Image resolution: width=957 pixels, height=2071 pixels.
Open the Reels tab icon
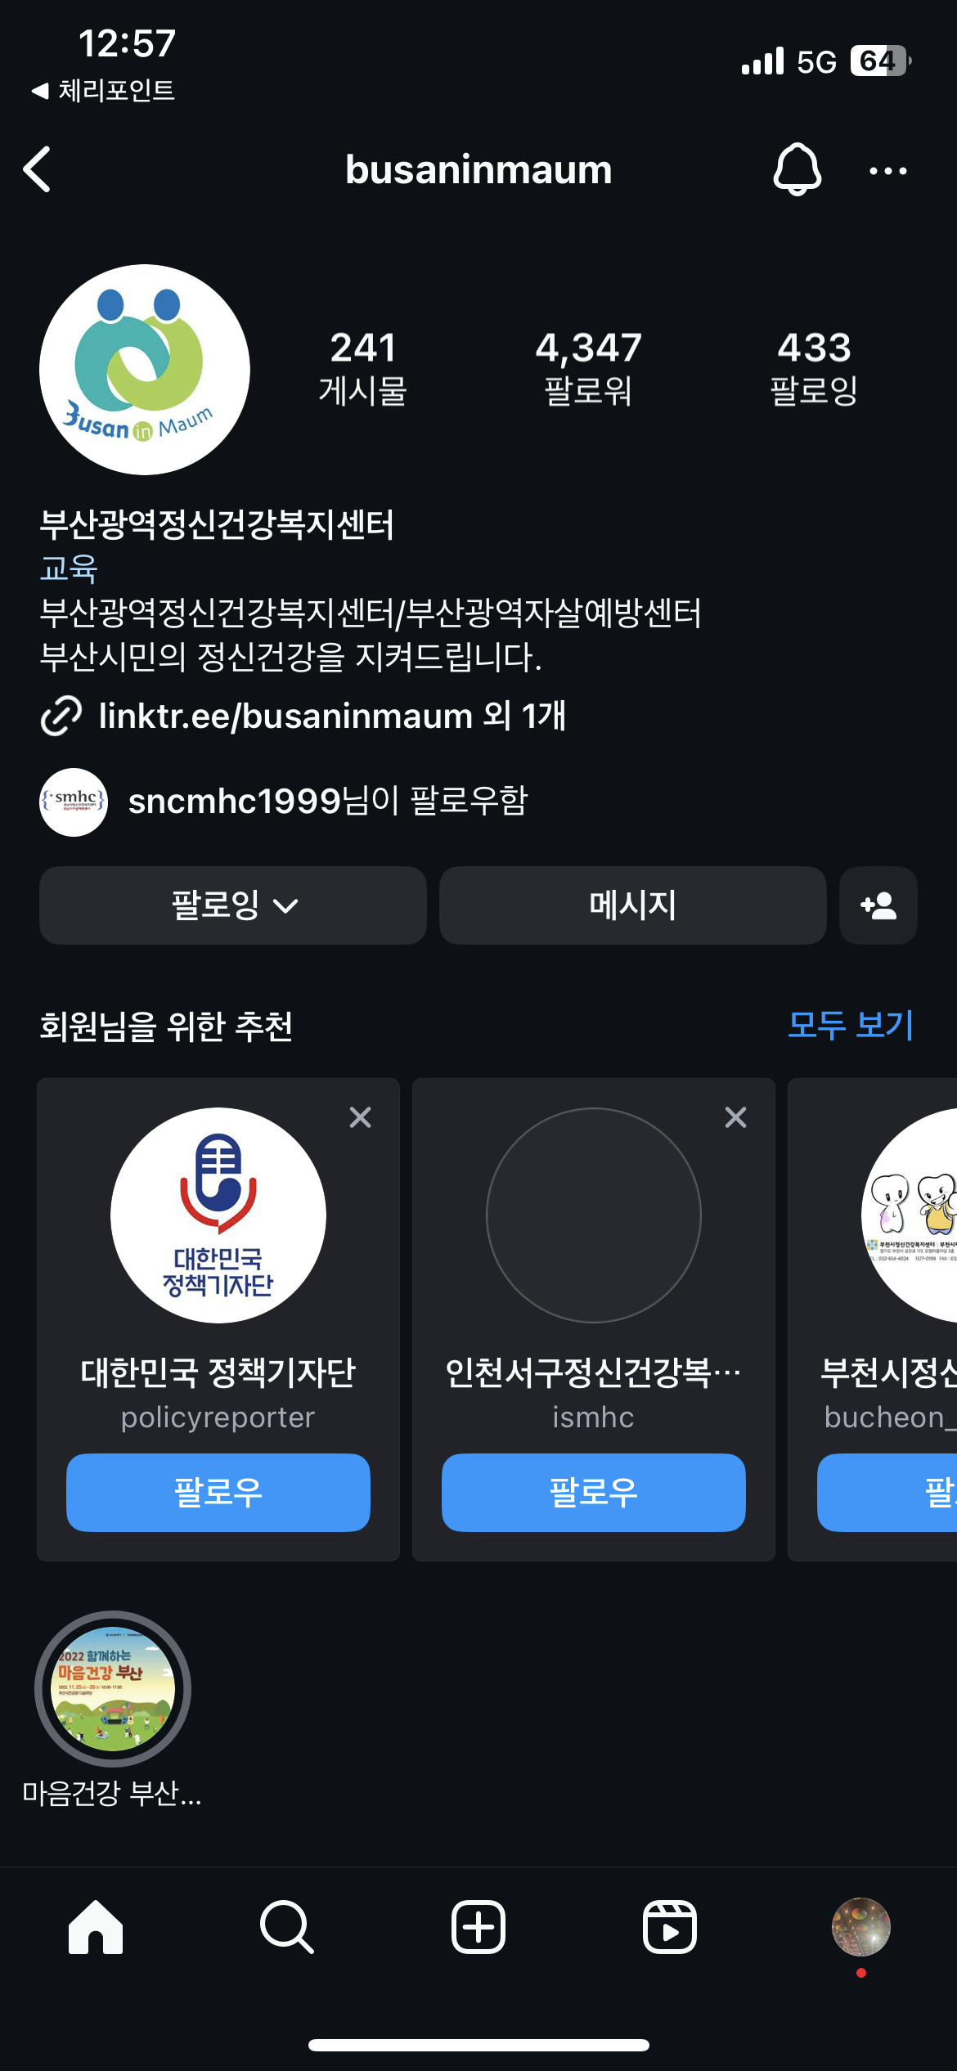point(670,1927)
